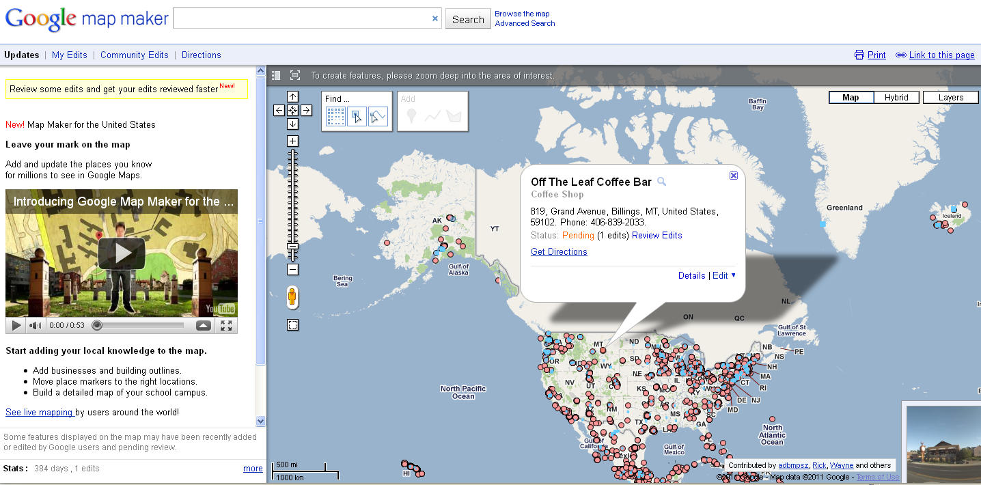The height and width of the screenshot is (485, 981).
Task: Click the magnifier icon beside Off The Leaf Coffee Bar
Action: pyautogui.click(x=661, y=182)
